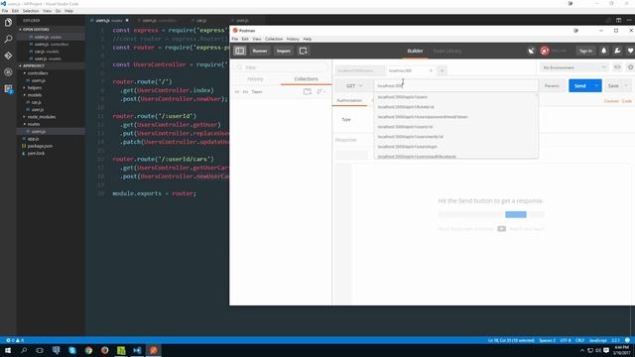Toggle the Postman sidebar panel icon
635x357 pixels.
click(240, 51)
